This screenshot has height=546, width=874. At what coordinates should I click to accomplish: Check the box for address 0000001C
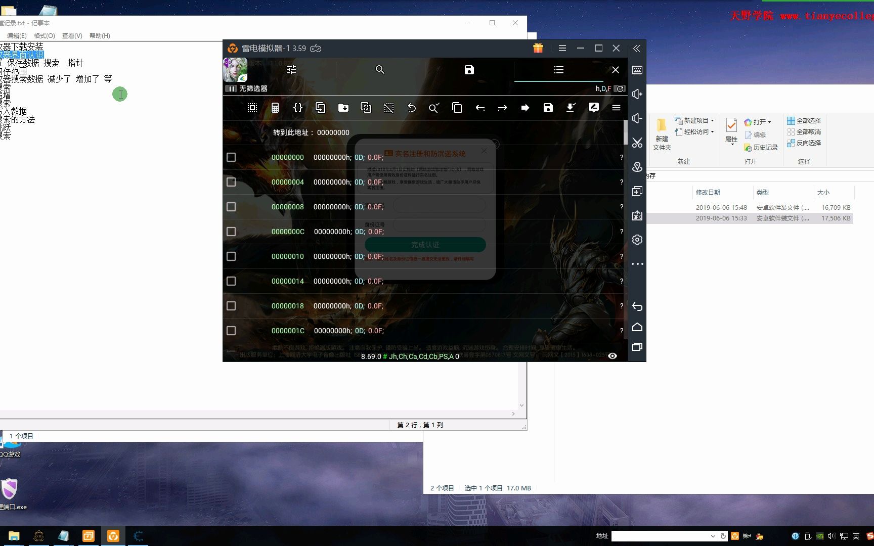(x=231, y=331)
